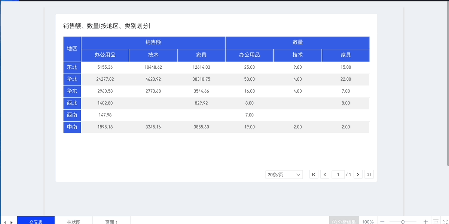This screenshot has width=449, height=224.
Task: Select the 东北 row header cell
Action: click(72, 68)
